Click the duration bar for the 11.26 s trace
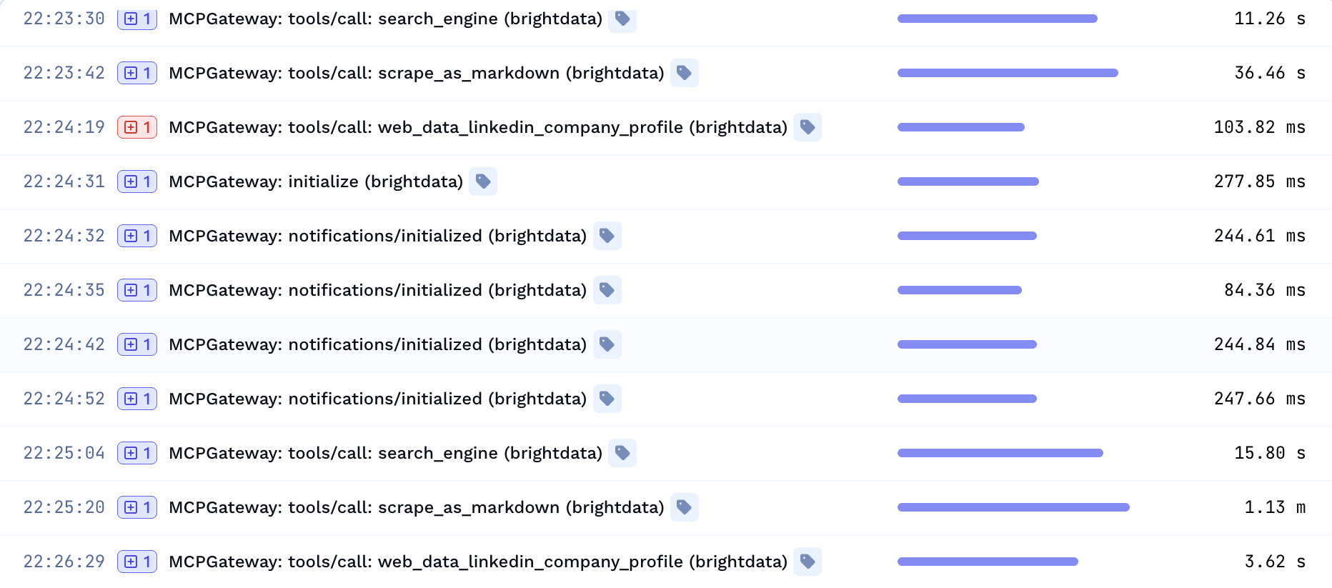The height and width of the screenshot is (588, 1332). tap(998, 19)
